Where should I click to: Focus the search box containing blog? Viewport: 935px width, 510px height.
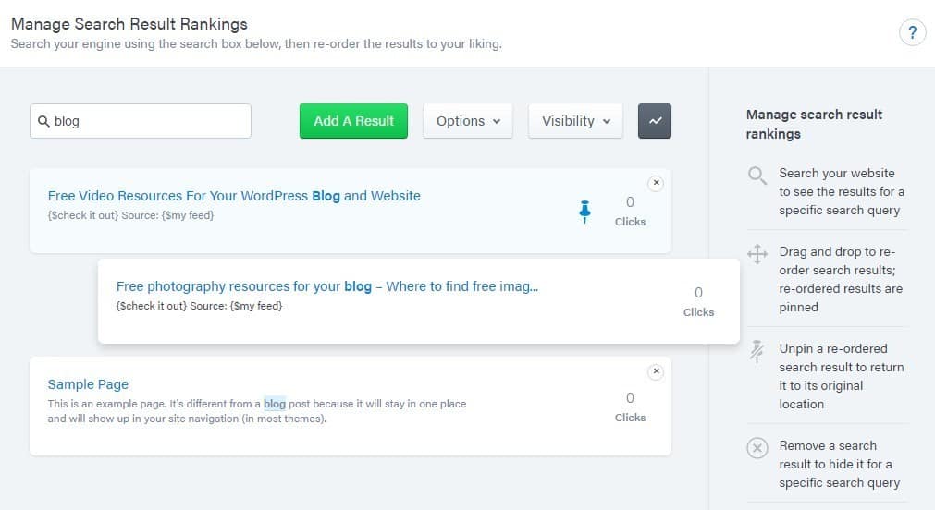click(x=141, y=121)
